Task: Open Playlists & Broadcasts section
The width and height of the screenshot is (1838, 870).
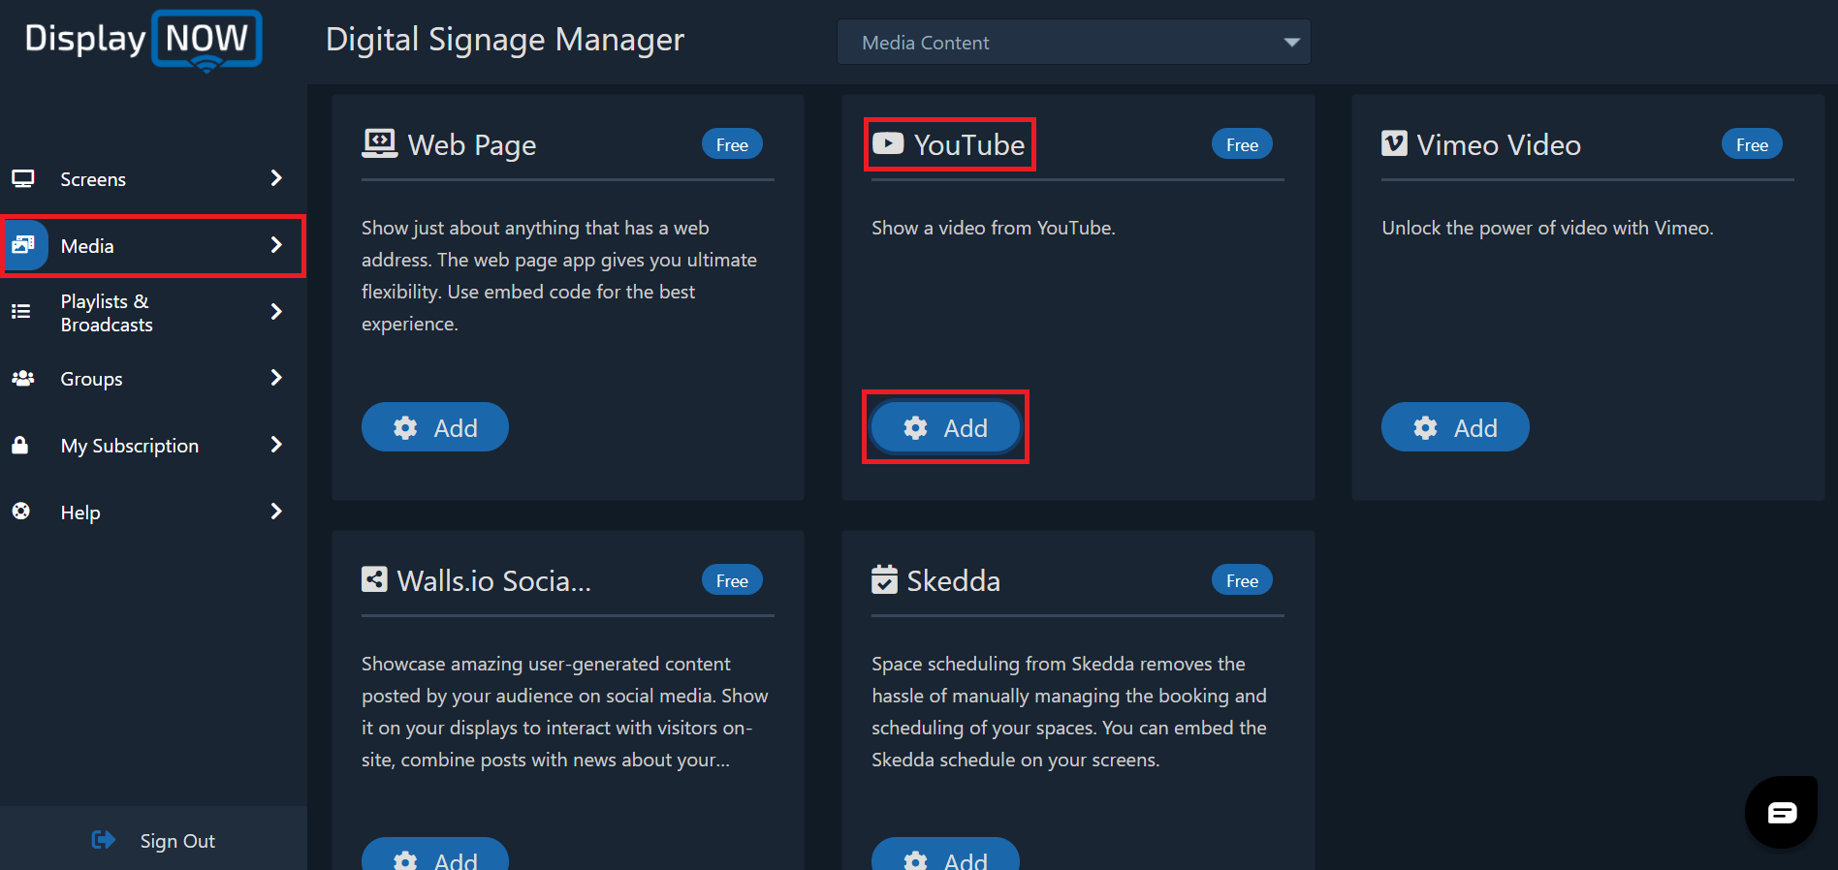Action: (x=153, y=313)
